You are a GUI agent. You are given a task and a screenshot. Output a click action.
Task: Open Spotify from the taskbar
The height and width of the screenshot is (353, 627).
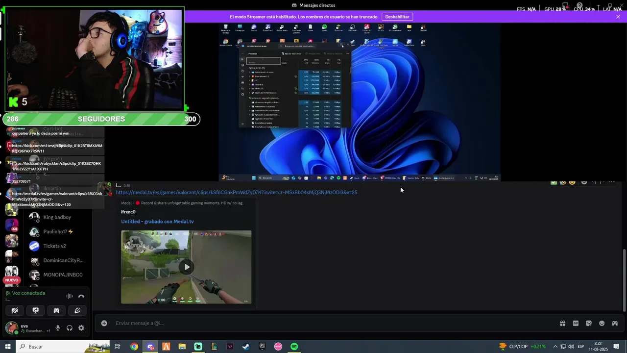294,347
